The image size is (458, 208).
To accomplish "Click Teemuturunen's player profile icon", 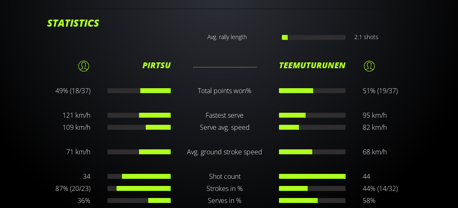I will 369,66.
